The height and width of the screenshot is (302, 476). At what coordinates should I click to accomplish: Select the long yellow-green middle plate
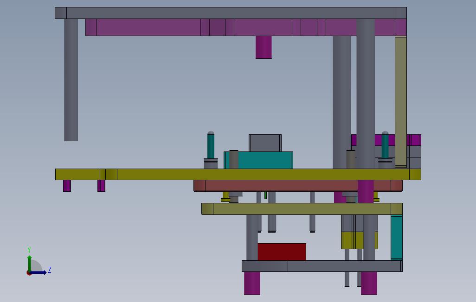[x=238, y=174]
